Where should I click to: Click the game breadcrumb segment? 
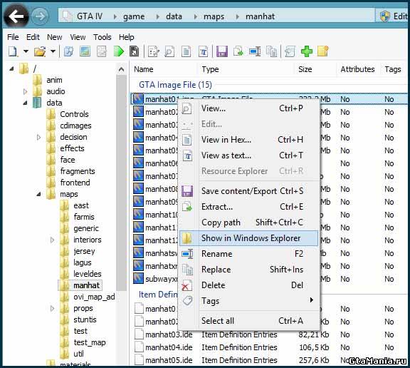pyautogui.click(x=134, y=16)
